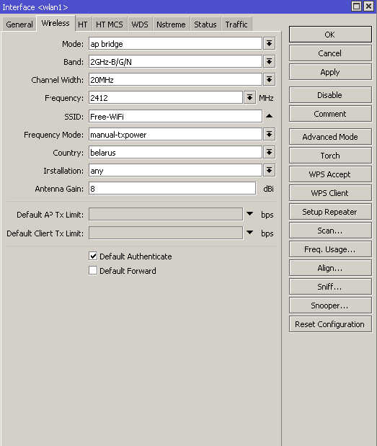Open the Traffic tab
The height and width of the screenshot is (446, 377).
pos(236,24)
